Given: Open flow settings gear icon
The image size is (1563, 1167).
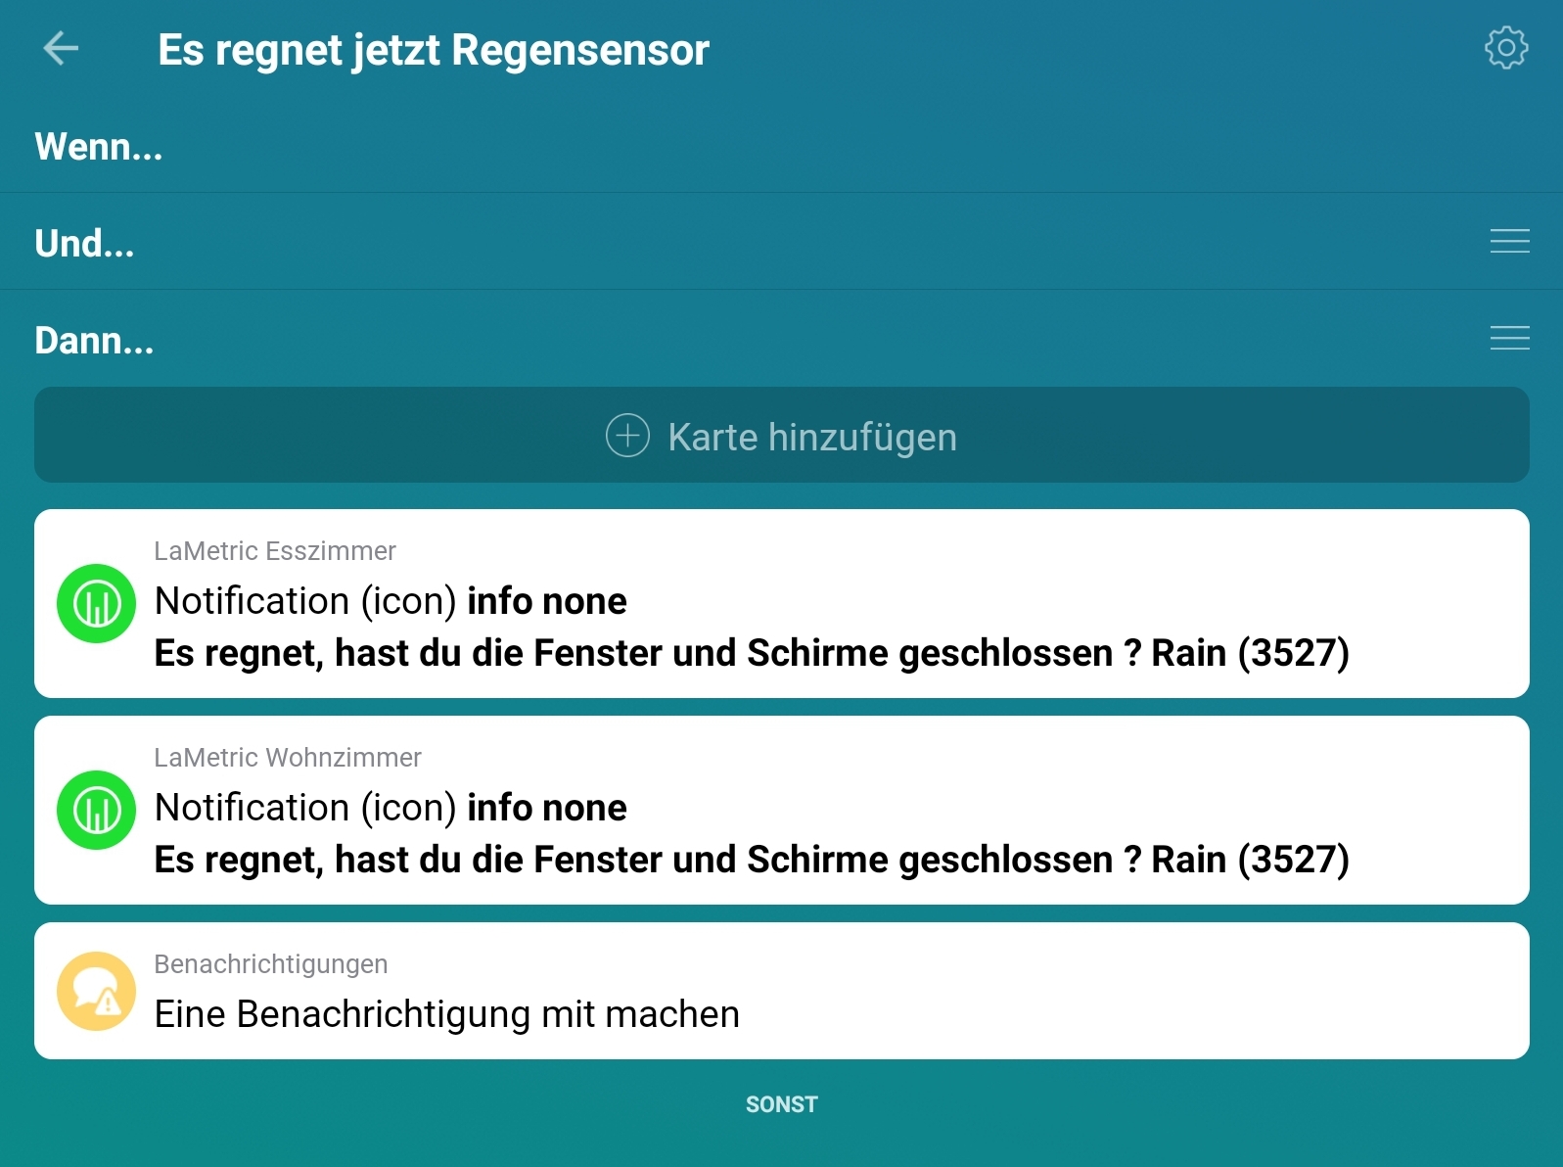Looking at the screenshot, I should [x=1506, y=48].
